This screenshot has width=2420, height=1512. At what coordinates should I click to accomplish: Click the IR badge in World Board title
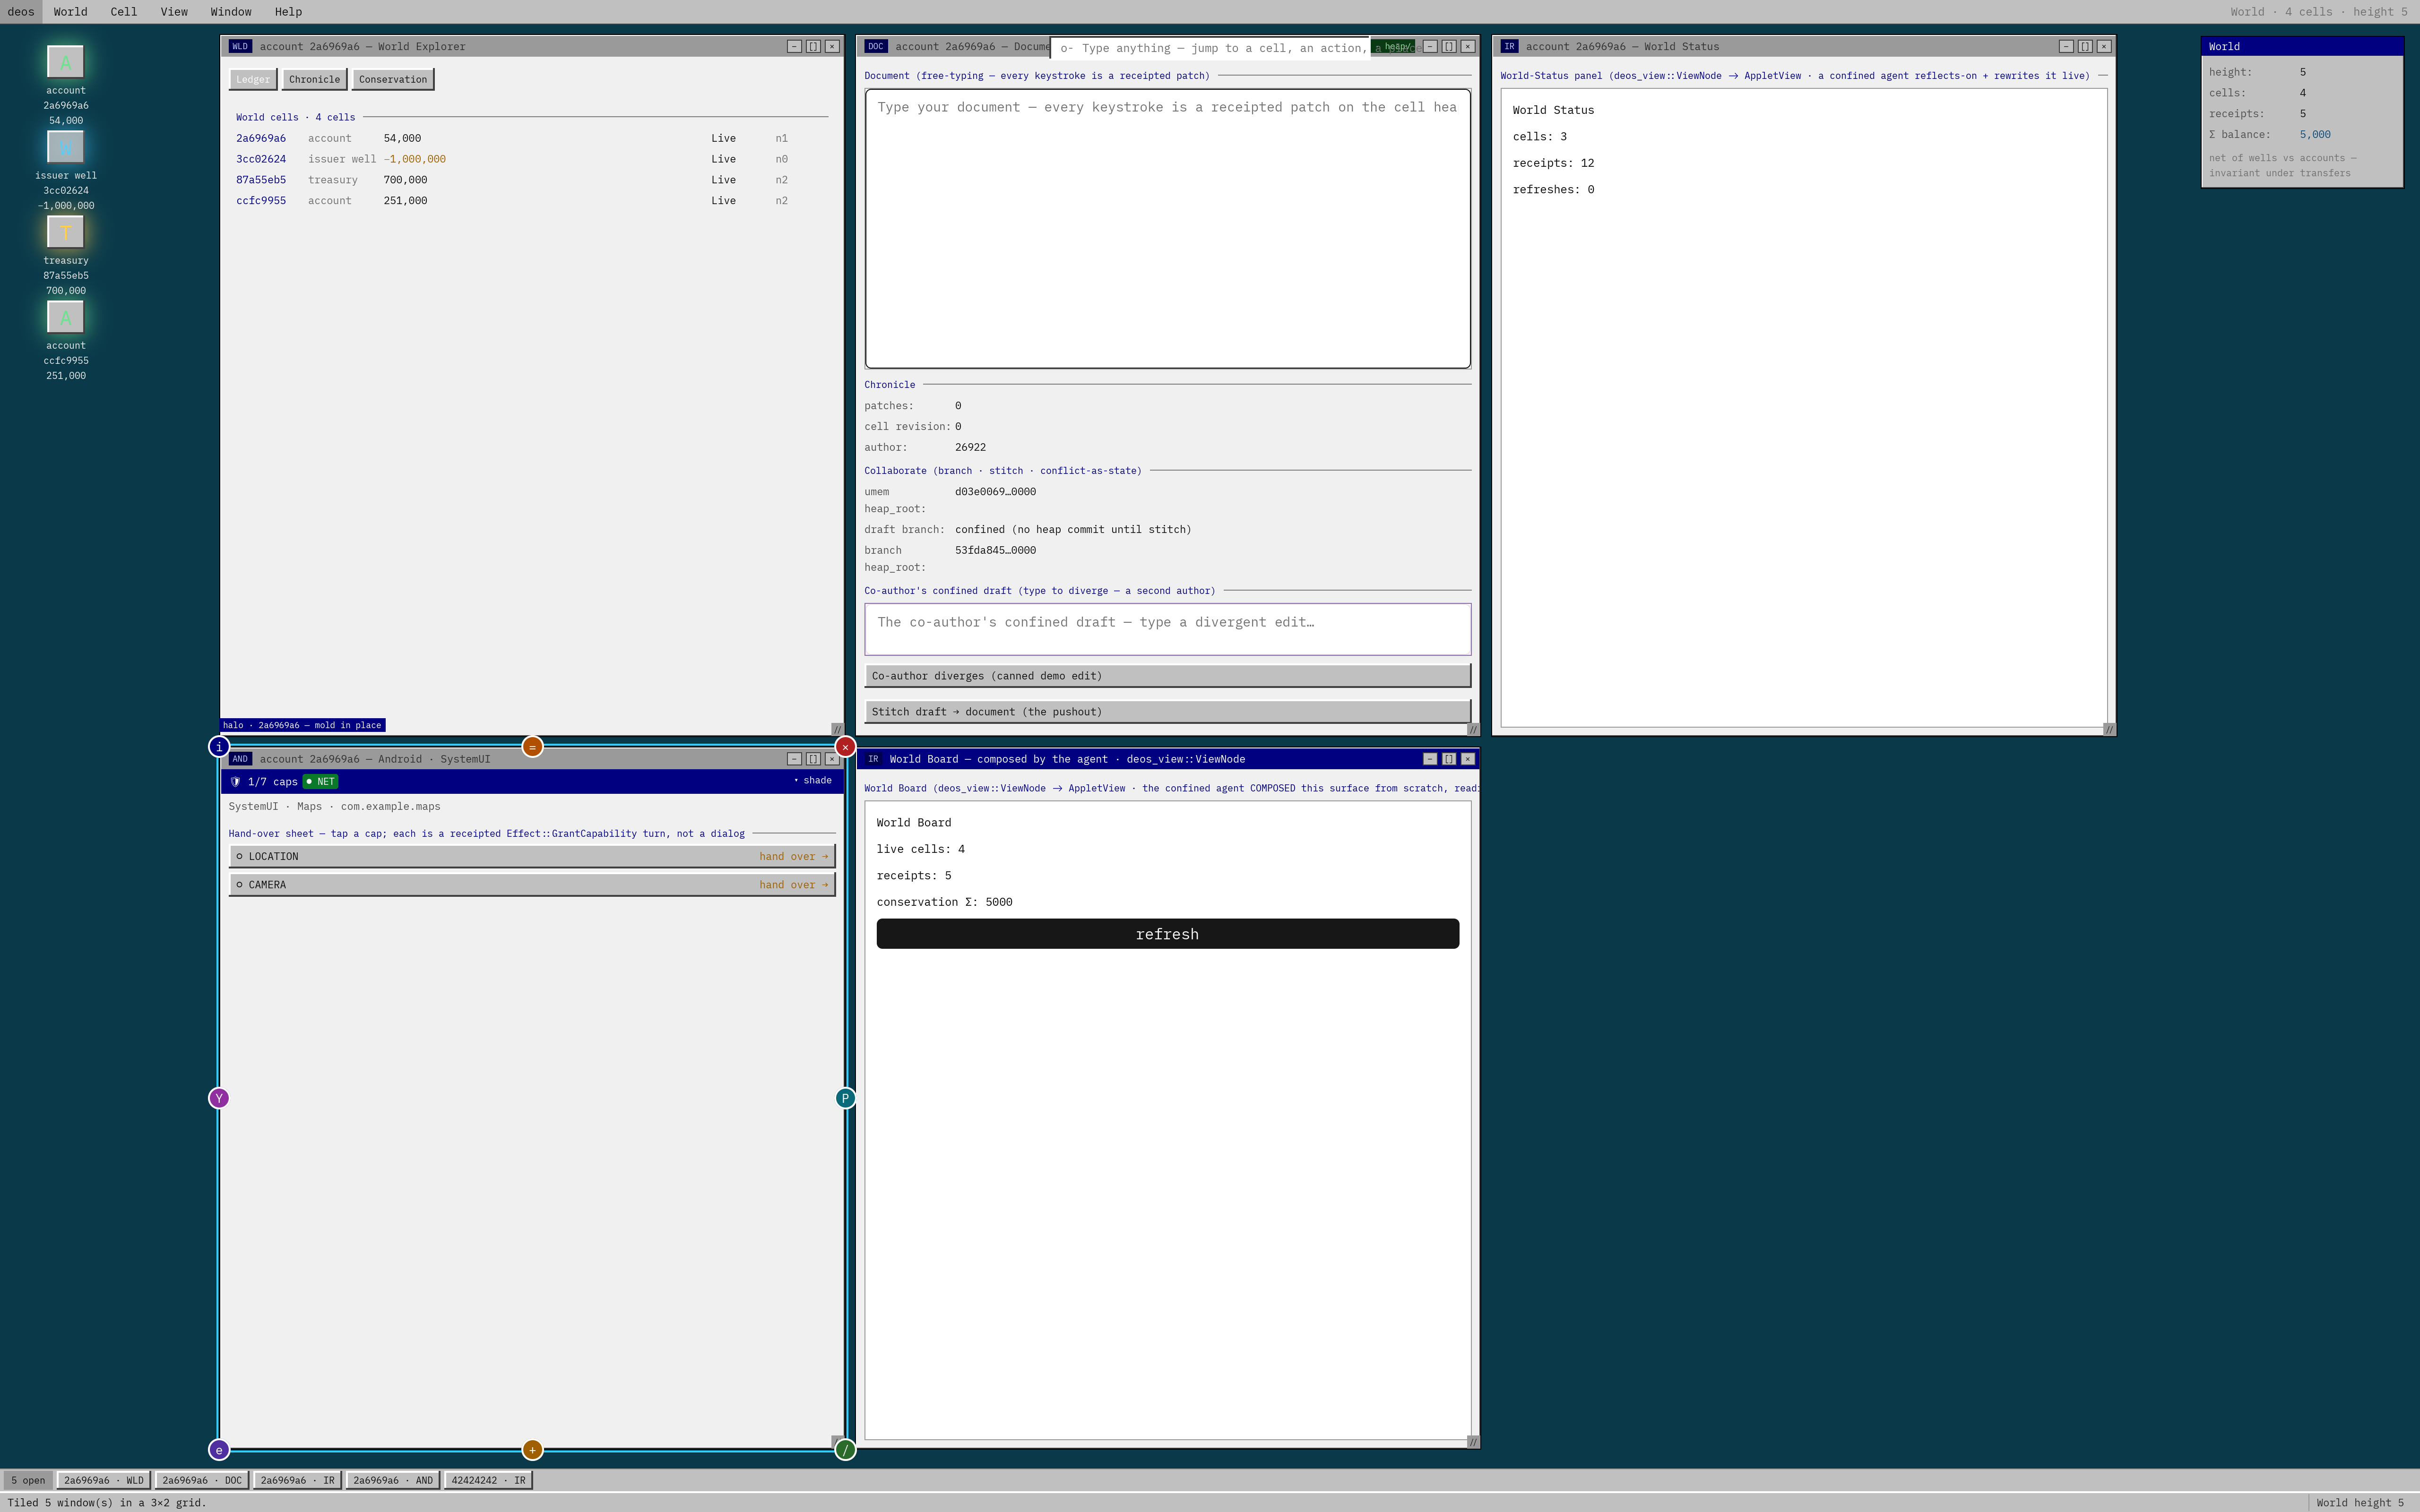coord(873,759)
